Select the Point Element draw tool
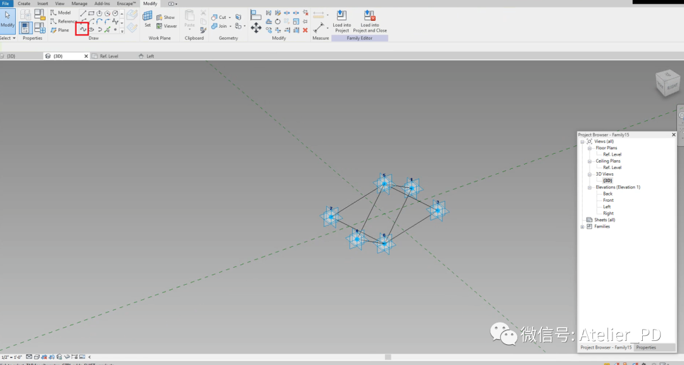 115,30
